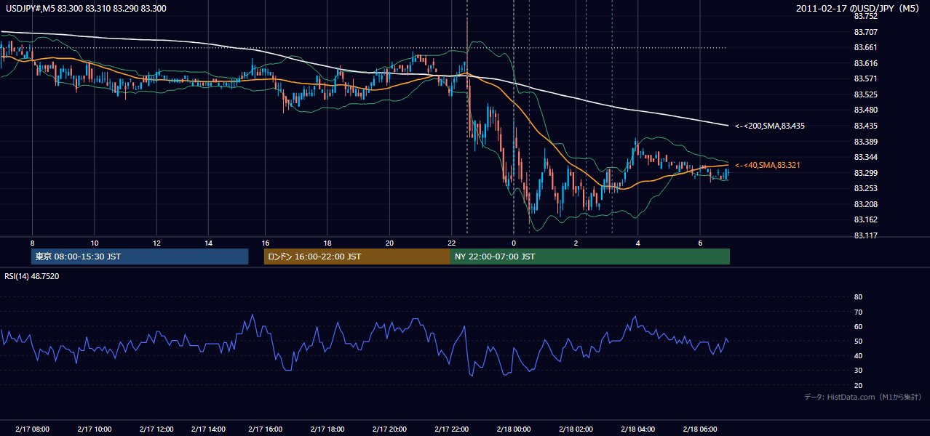
Task: Click the RSI scale value 60
Action: pos(858,326)
